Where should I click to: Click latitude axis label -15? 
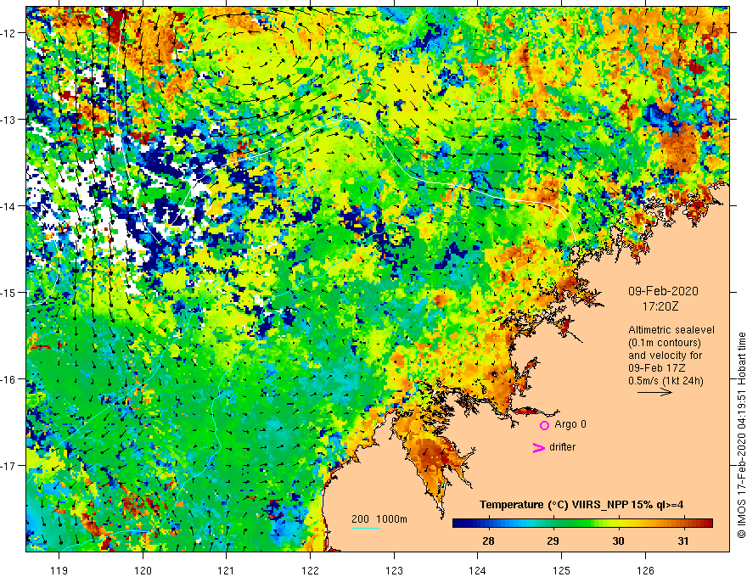point(8,292)
